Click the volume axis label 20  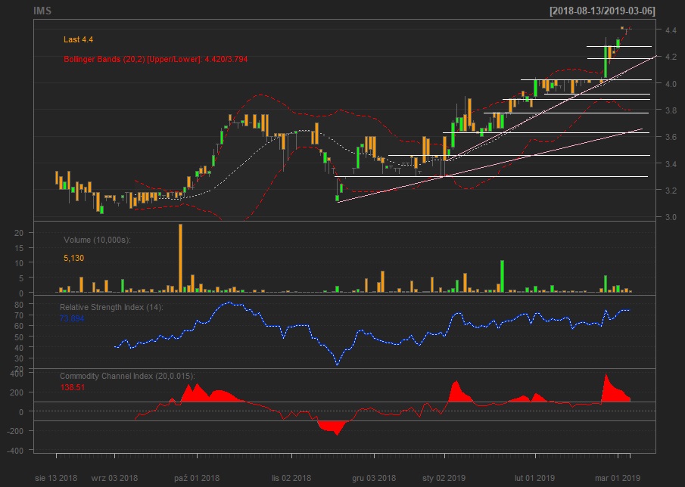[18, 233]
